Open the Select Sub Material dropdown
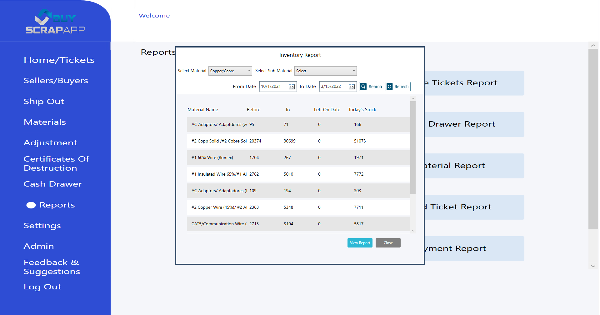Image resolution: width=600 pixels, height=315 pixels. coord(325,71)
